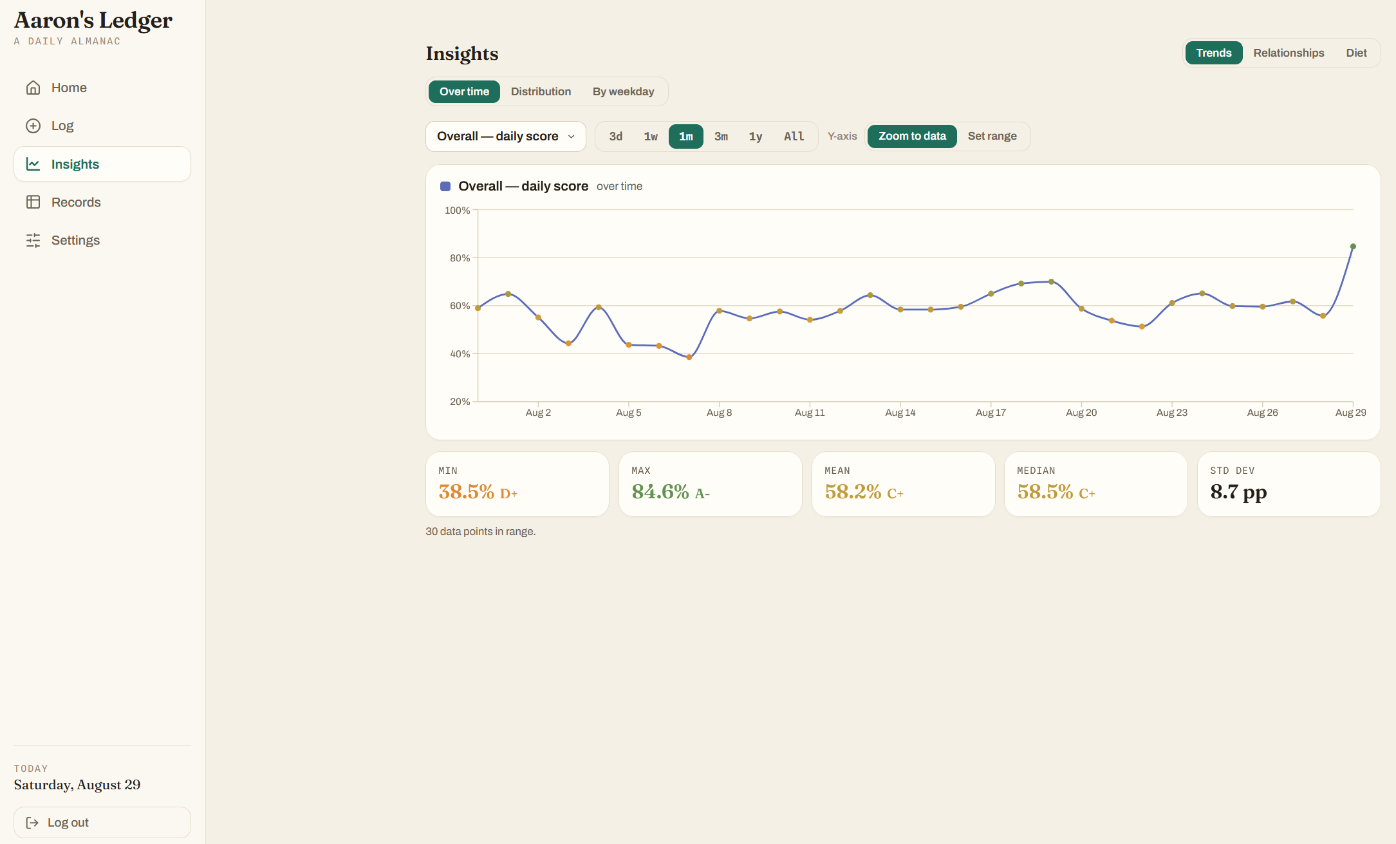Click the MEDIAN 58.5% stat card
The height and width of the screenshot is (844, 1396).
(x=1096, y=484)
